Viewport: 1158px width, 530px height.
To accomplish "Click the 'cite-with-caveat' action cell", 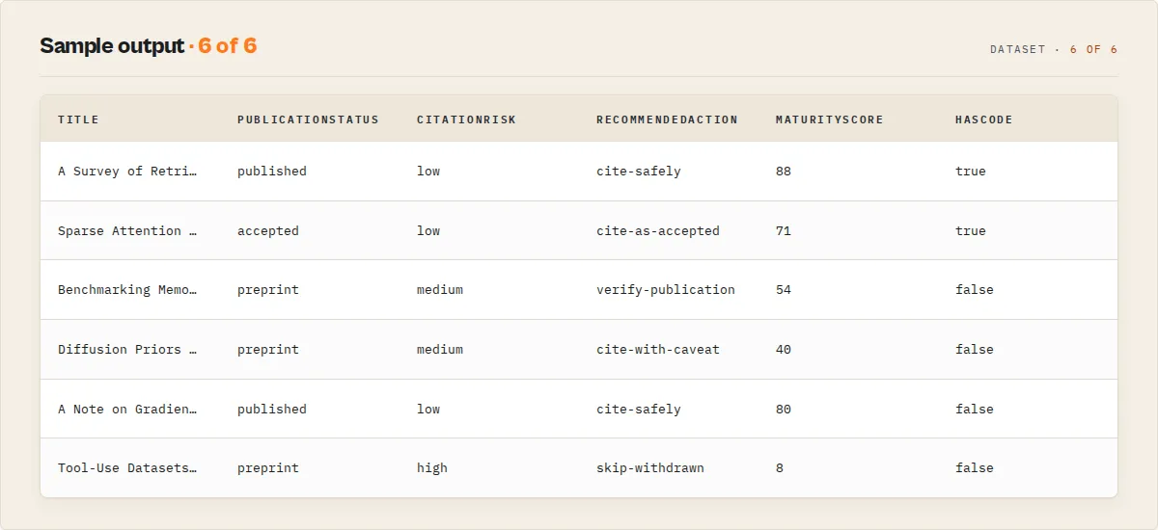I will click(658, 350).
